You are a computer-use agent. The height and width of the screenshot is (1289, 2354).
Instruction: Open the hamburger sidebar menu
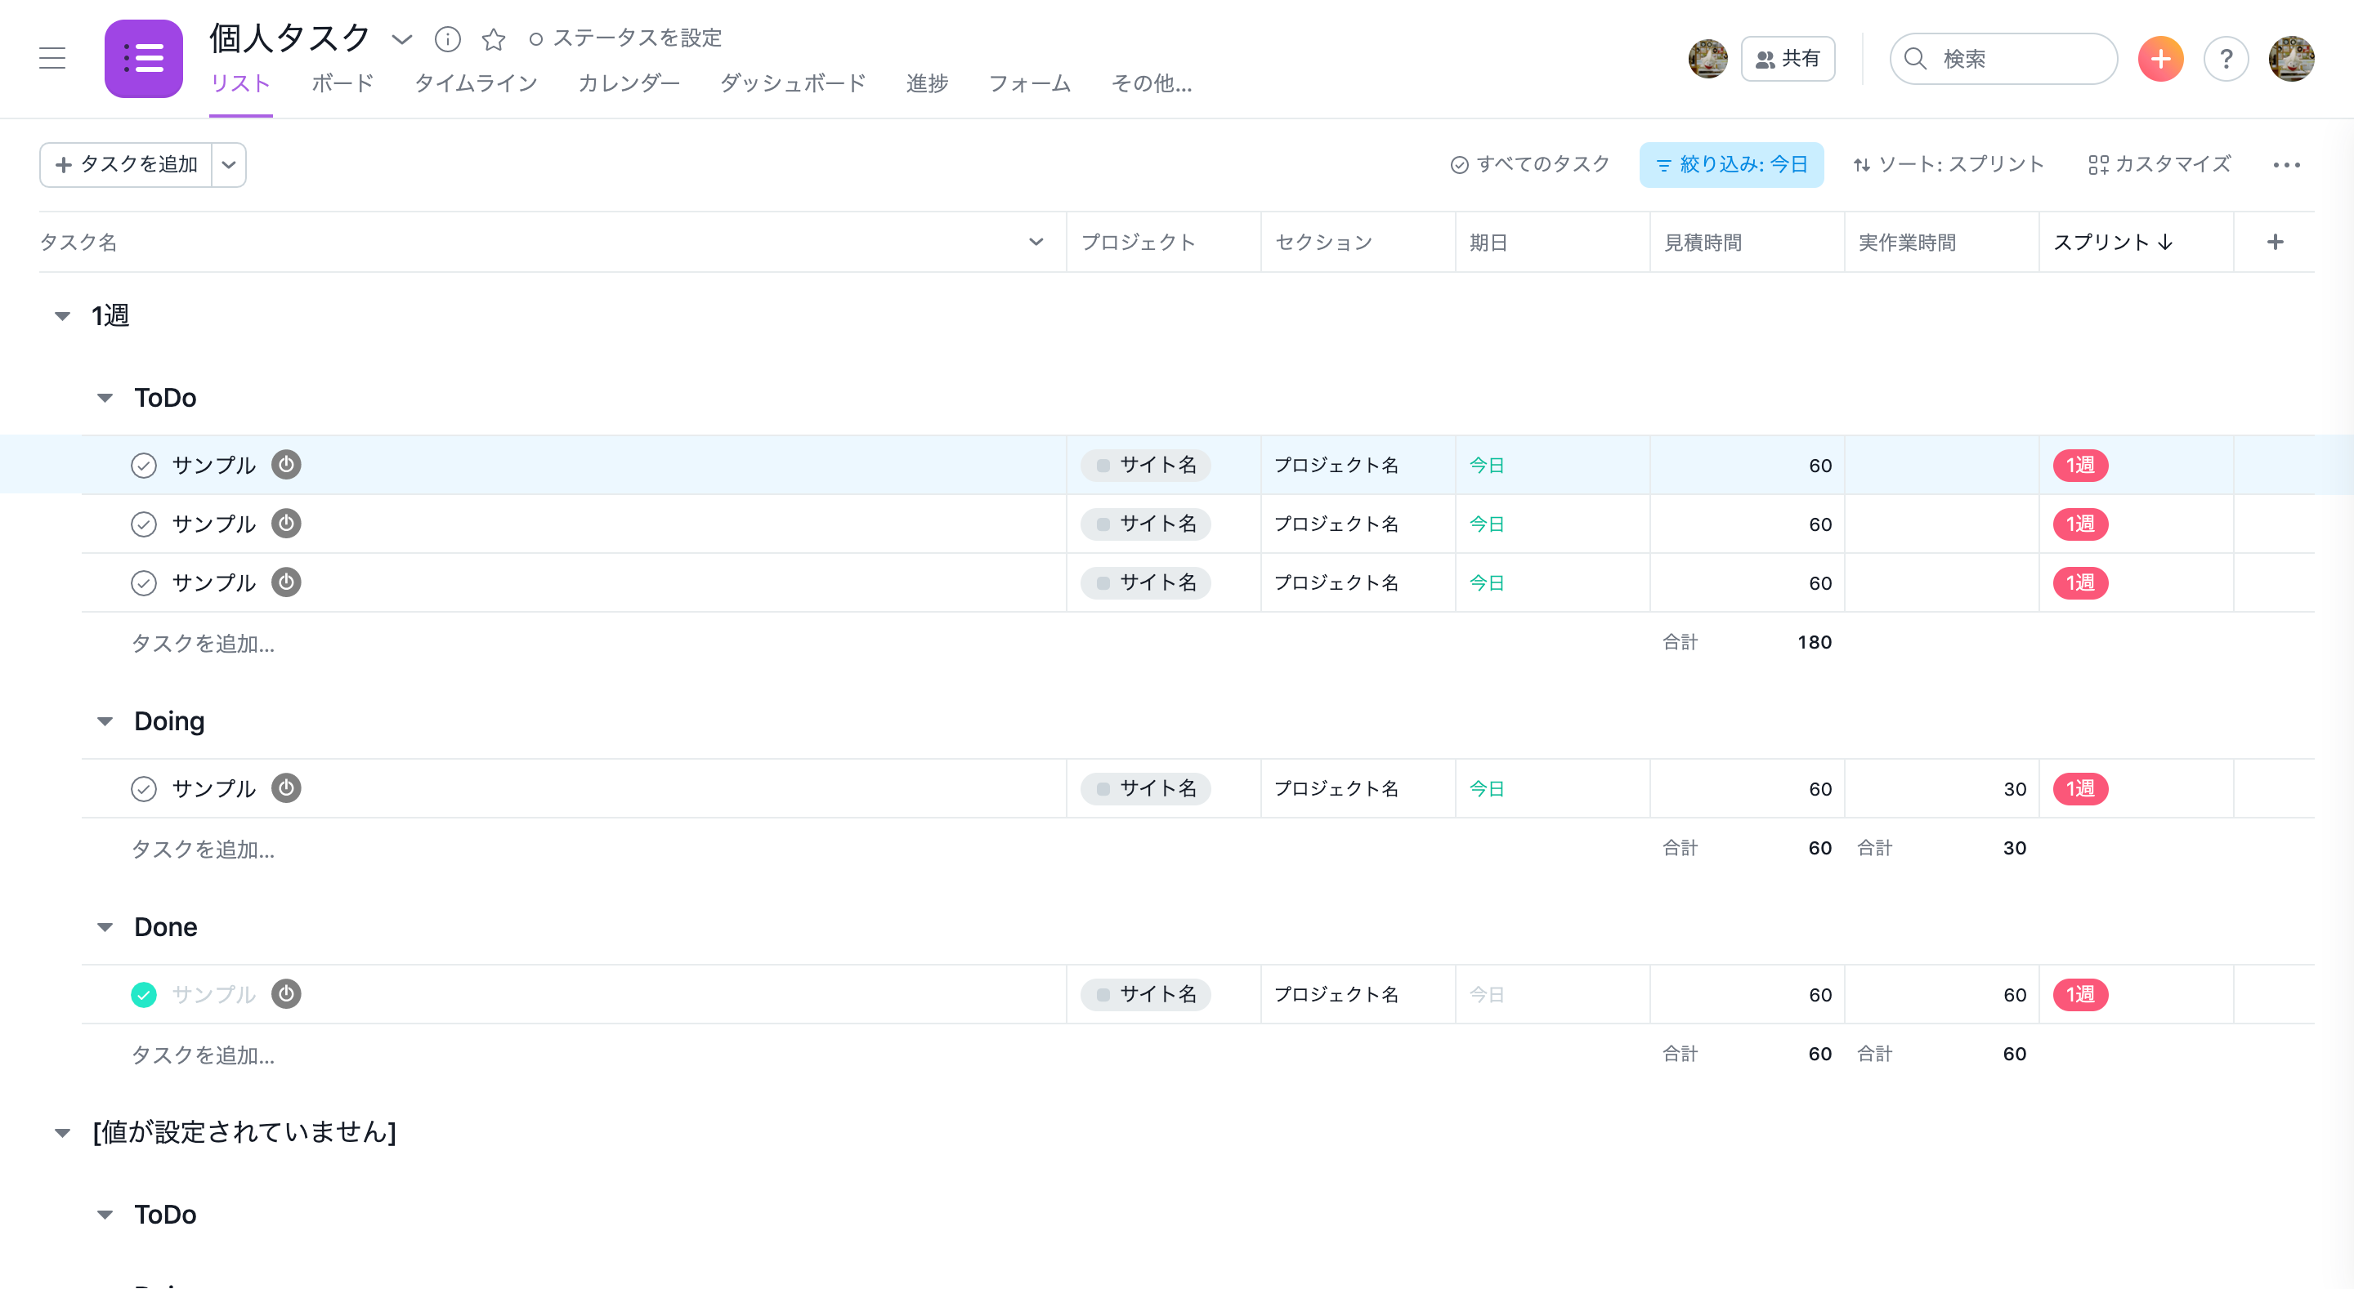(52, 59)
